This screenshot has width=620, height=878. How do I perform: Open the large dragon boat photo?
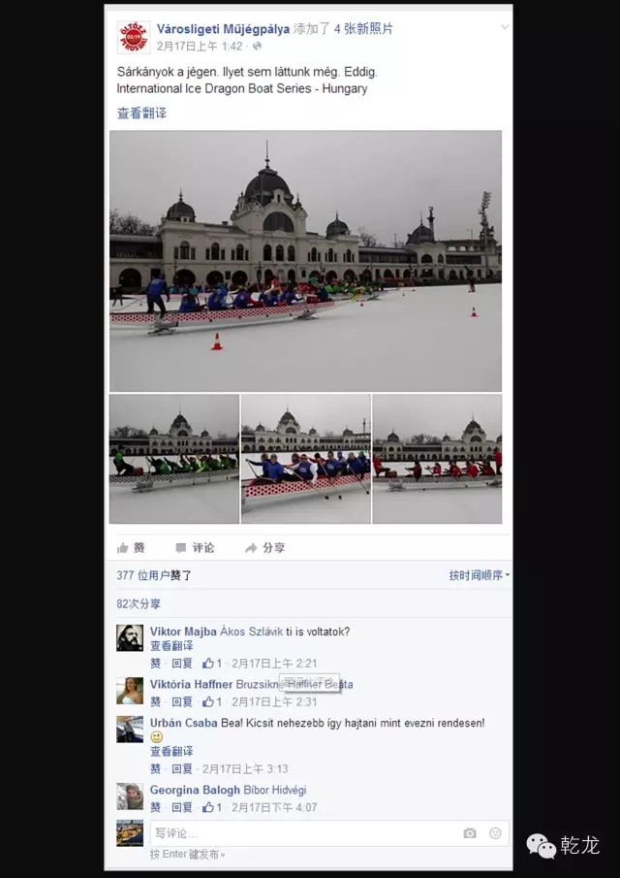pyautogui.click(x=305, y=261)
